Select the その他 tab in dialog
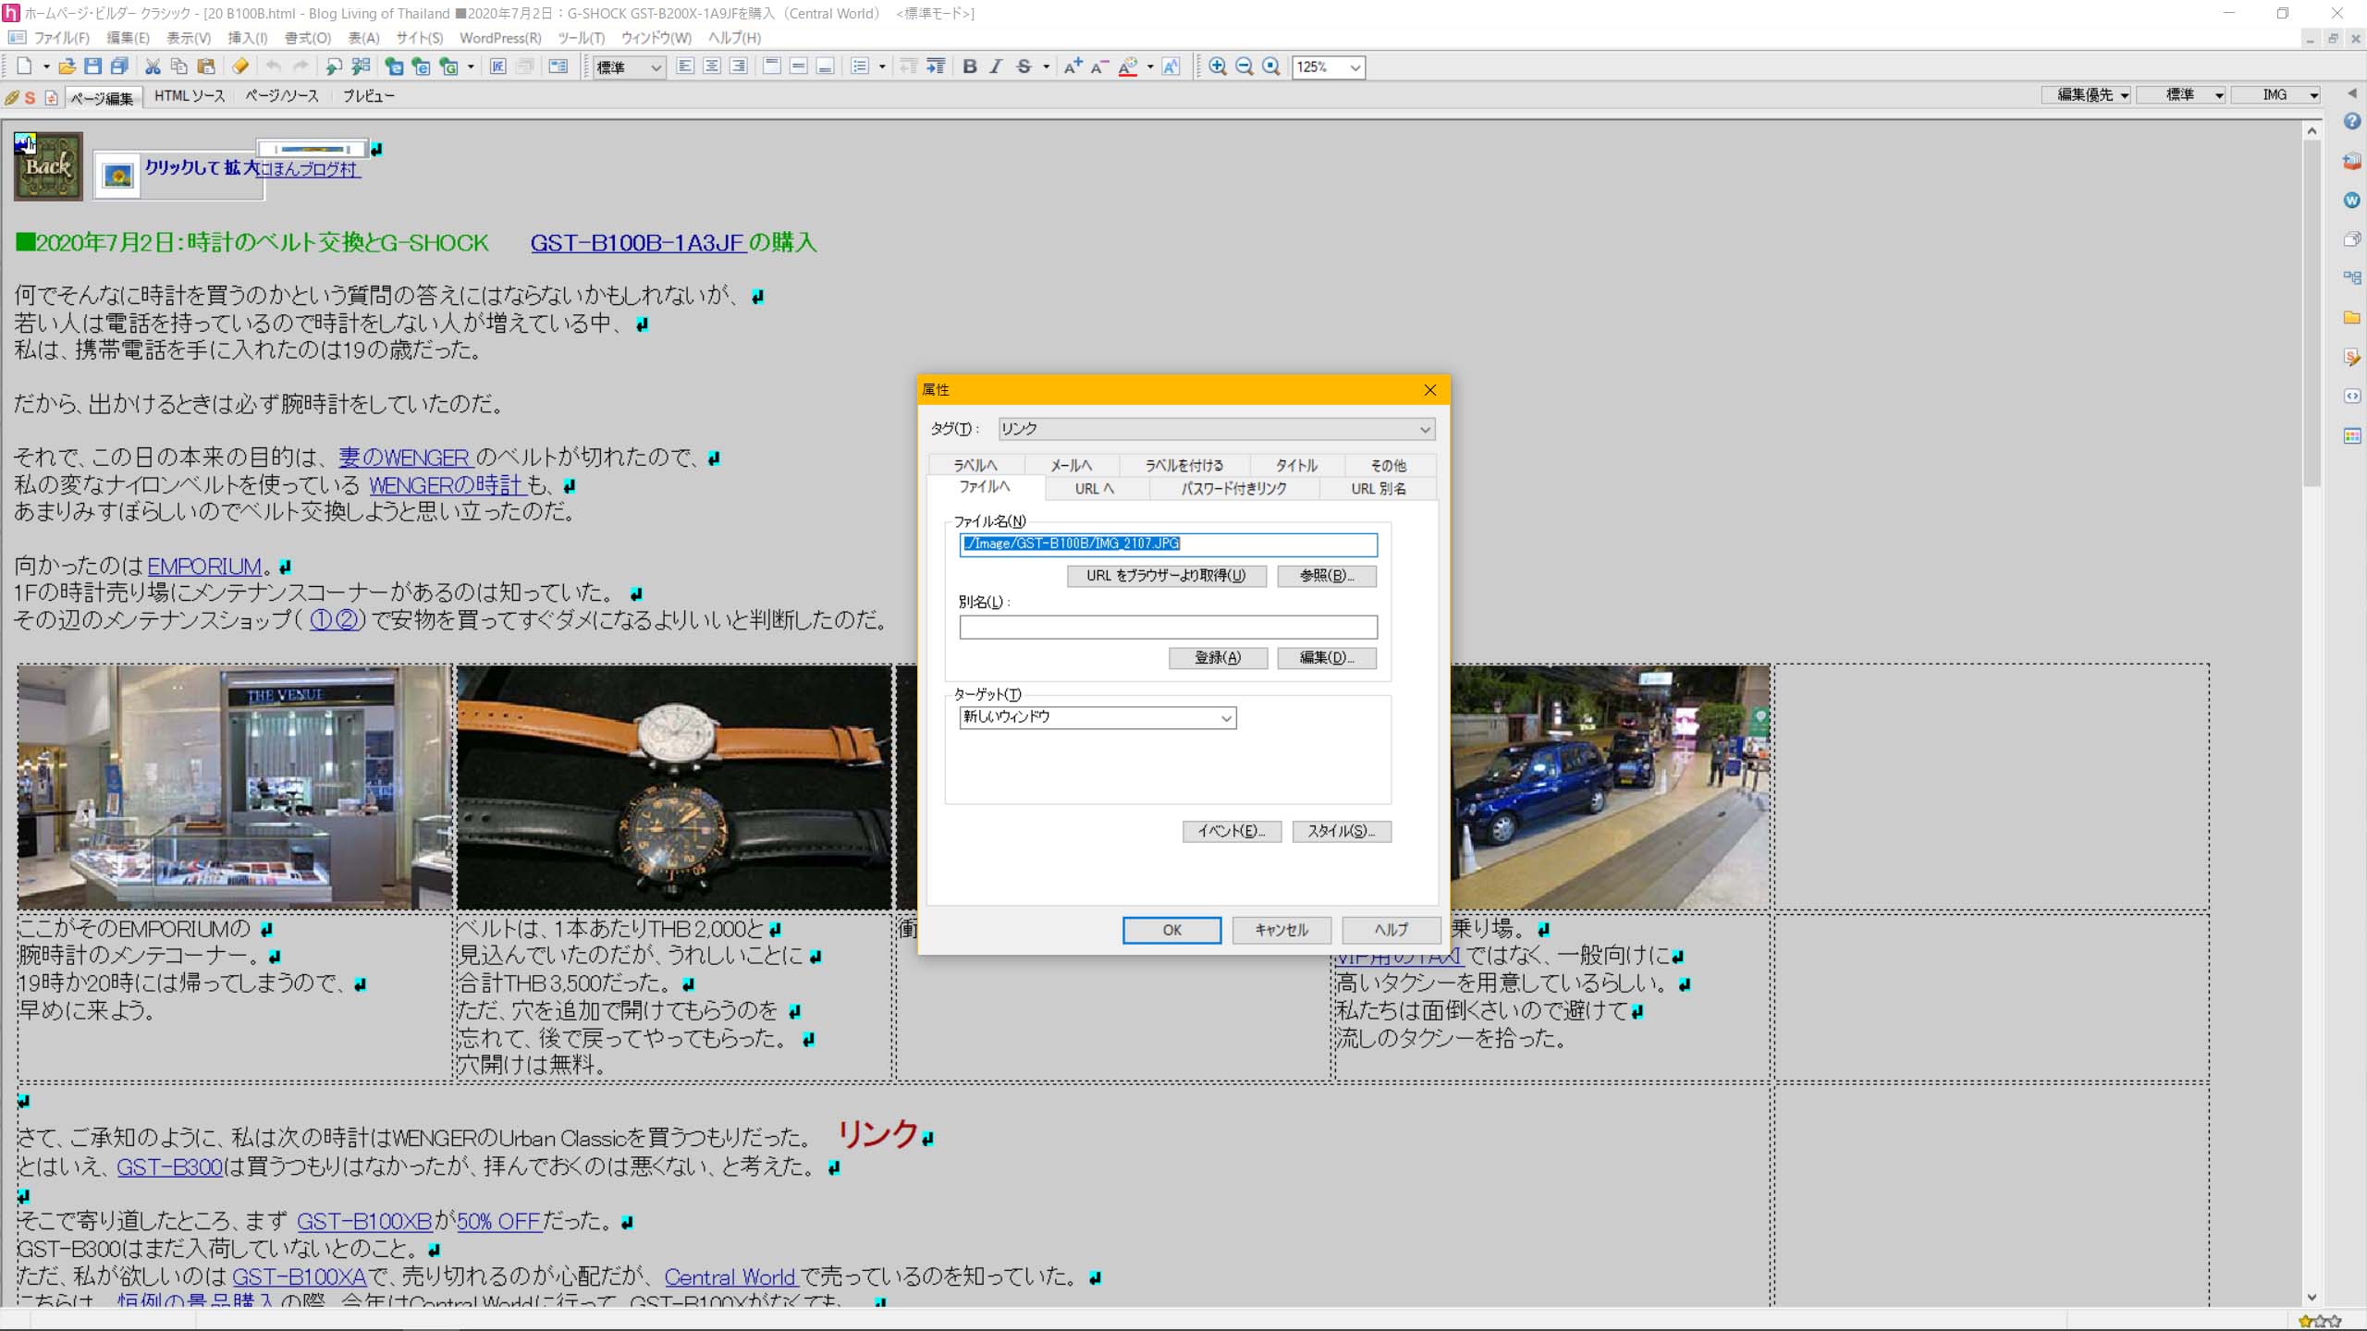Screen dimensions: 2367x1331 pos(1388,465)
